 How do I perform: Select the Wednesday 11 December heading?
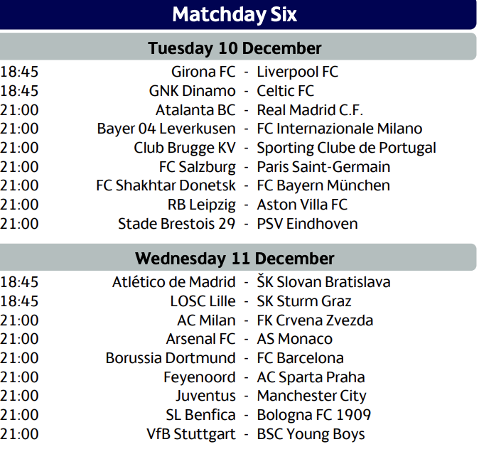click(x=235, y=259)
